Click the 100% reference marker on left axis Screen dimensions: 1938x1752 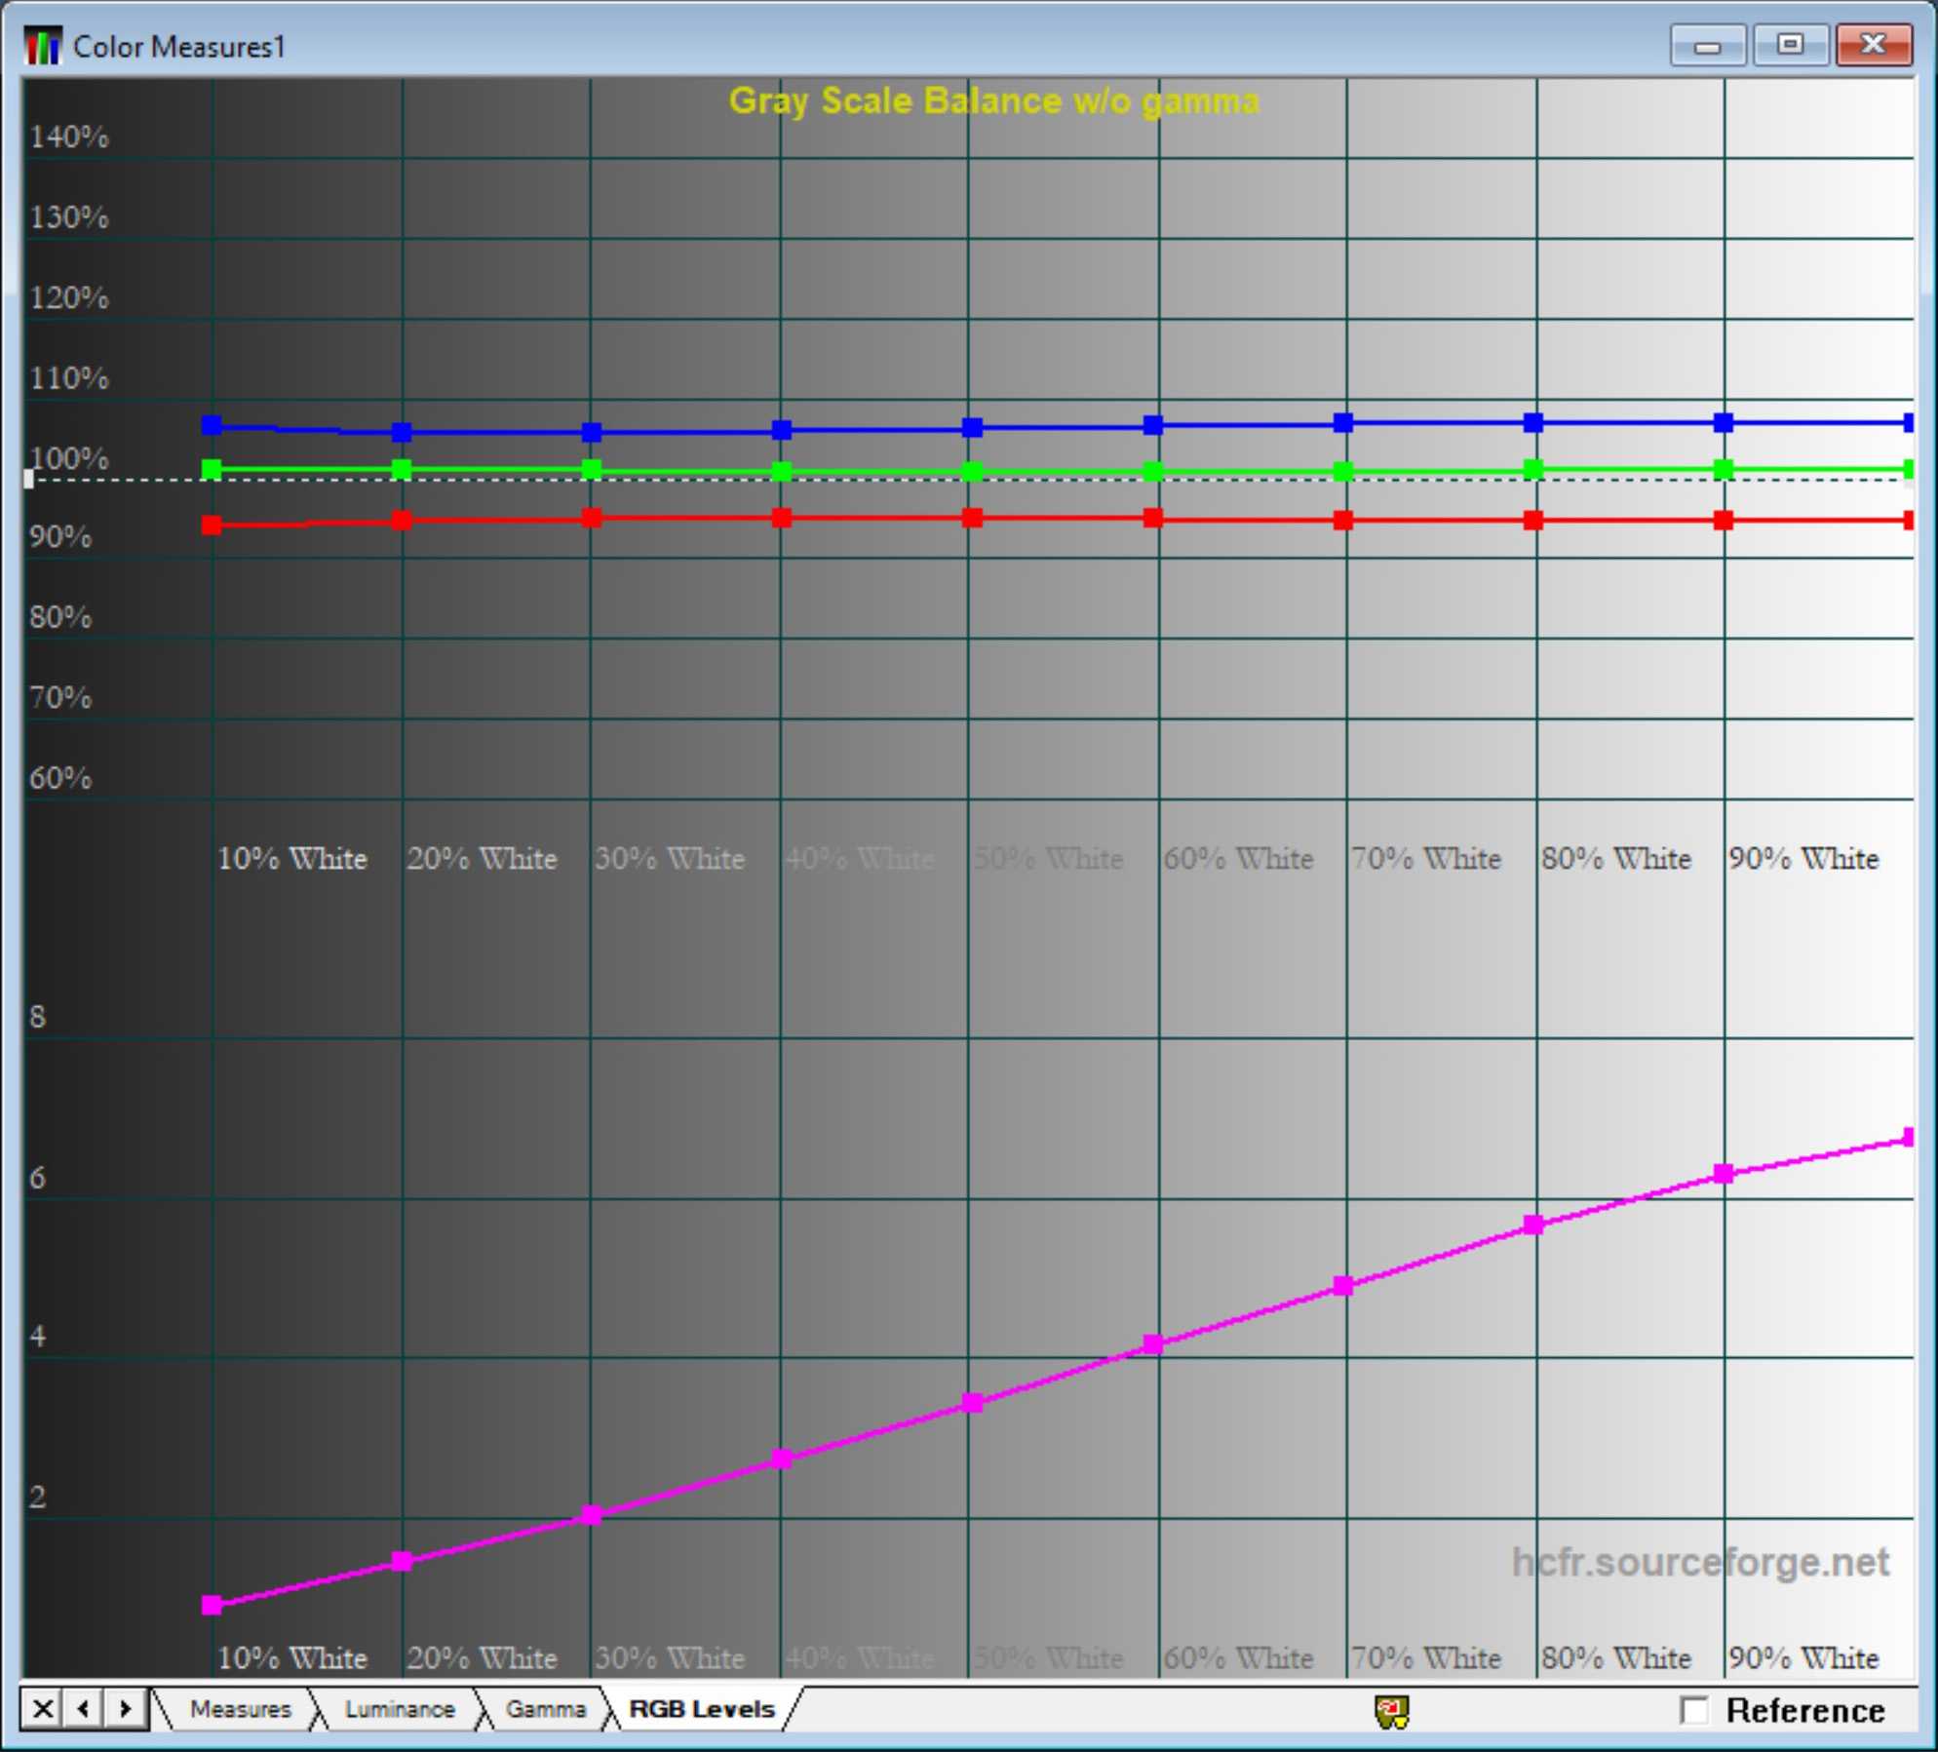click(x=29, y=479)
